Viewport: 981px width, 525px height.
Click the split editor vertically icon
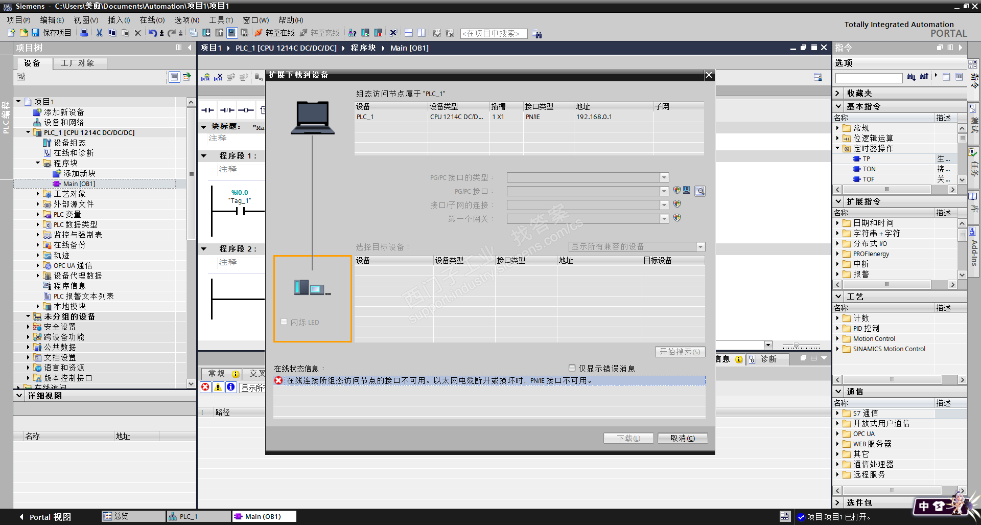coord(422,33)
